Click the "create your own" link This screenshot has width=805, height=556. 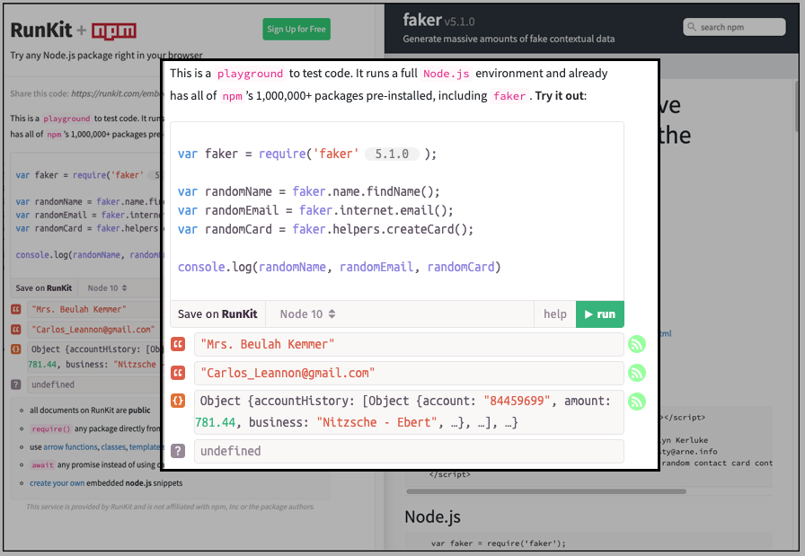click(57, 483)
